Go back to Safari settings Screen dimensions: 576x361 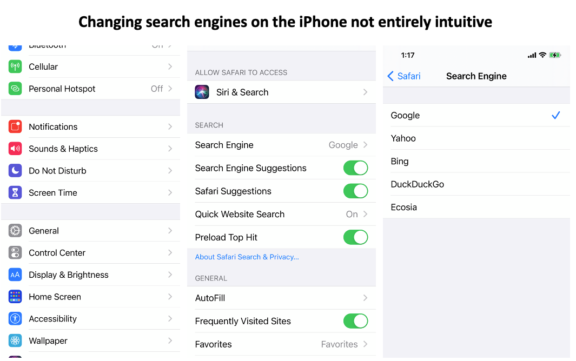404,76
